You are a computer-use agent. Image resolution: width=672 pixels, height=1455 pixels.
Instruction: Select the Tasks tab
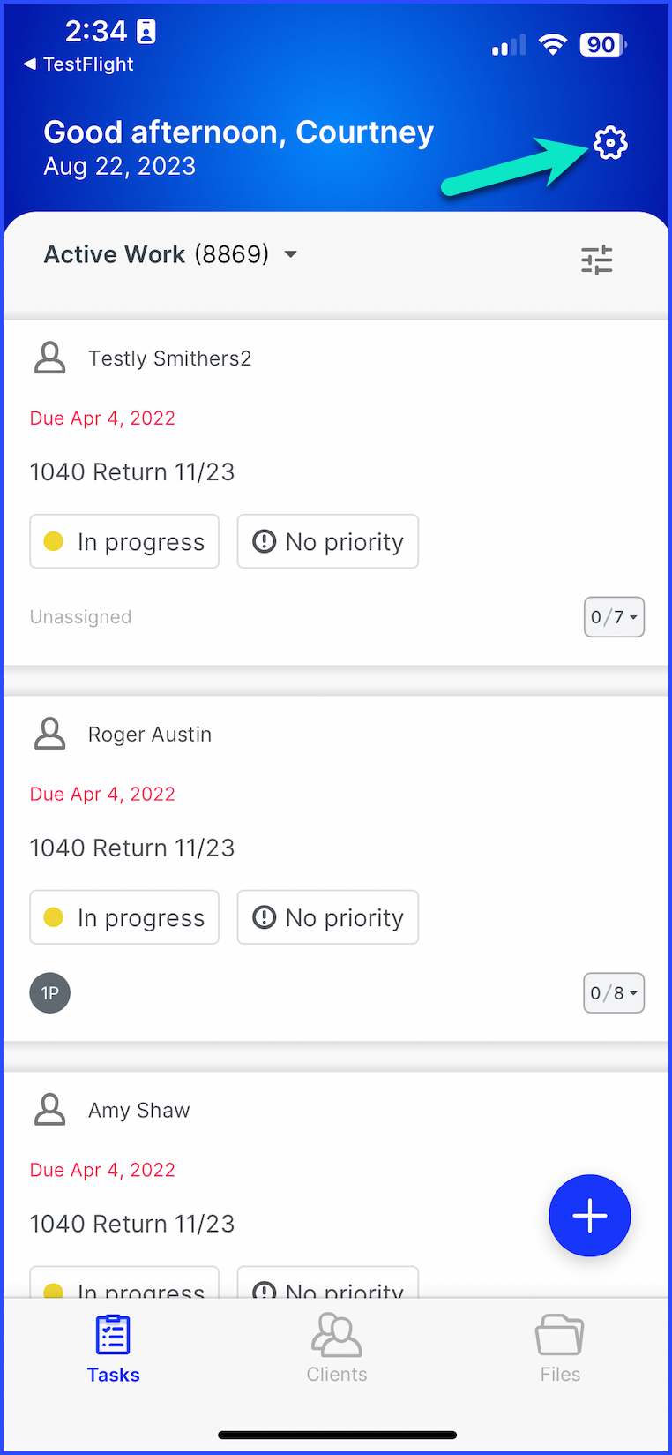click(113, 1348)
